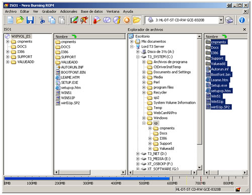Screen dimensions: 252x195
Task: Open the Grabador menu
Action: tap(49, 12)
